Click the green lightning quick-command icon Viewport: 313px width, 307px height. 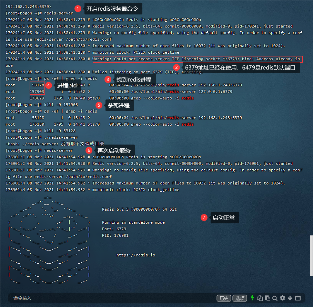point(252,298)
